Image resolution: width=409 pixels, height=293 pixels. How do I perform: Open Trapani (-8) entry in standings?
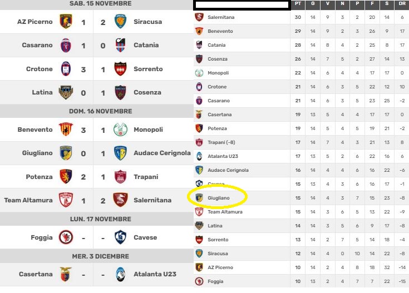221,142
